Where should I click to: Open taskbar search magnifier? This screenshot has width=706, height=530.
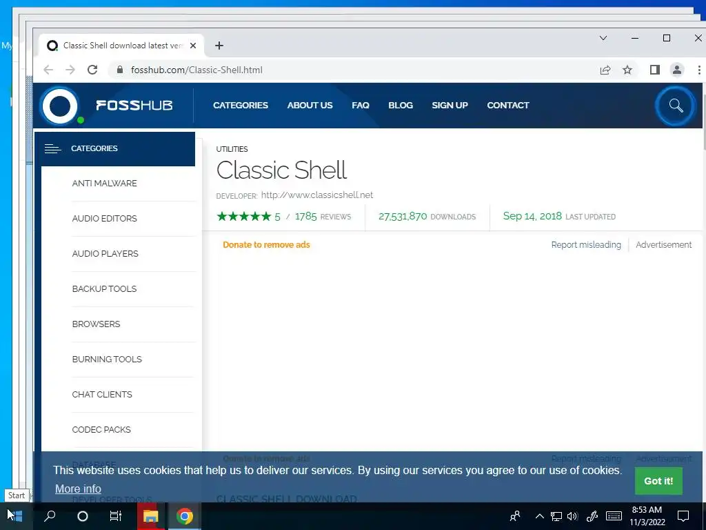50,516
